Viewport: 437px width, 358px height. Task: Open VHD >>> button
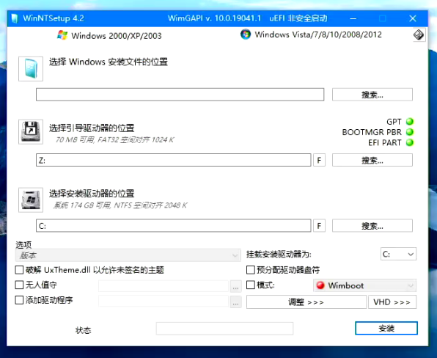pos(392,302)
